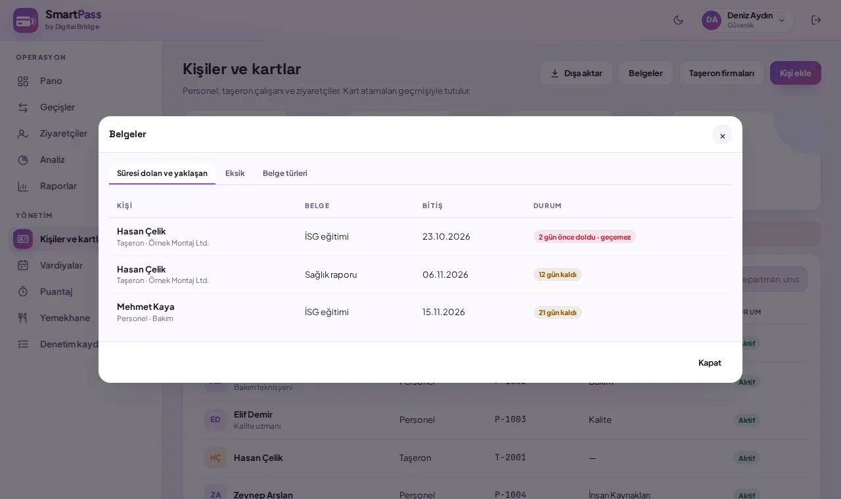
Task: Click the Analiz pie chart icon
Action: point(23,160)
